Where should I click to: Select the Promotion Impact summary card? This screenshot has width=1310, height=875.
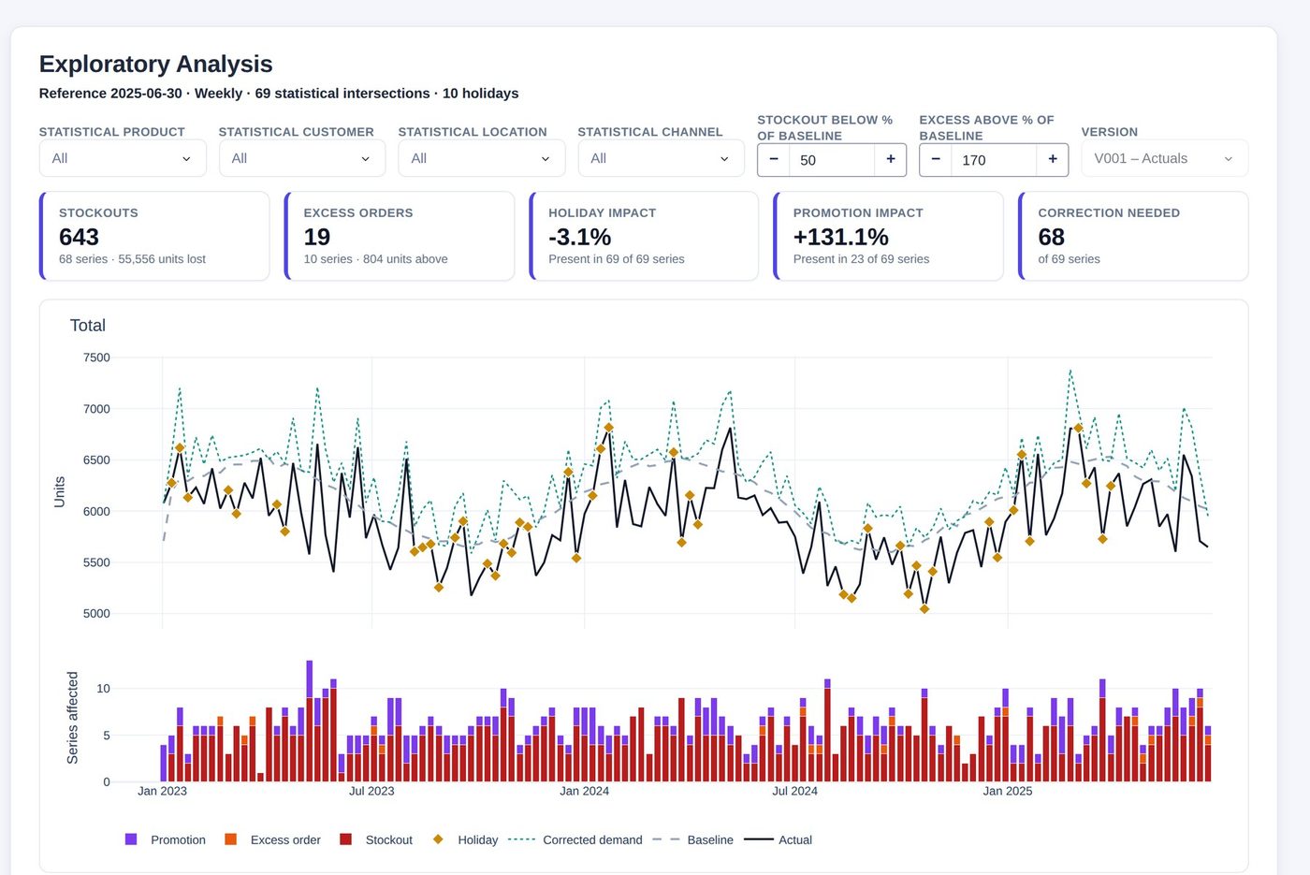pos(889,236)
